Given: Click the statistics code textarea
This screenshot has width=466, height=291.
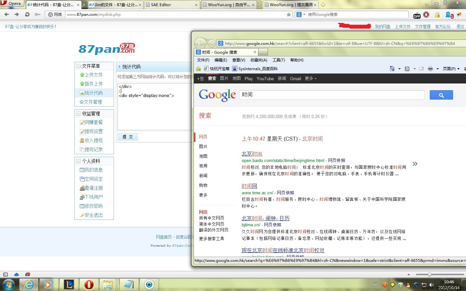Looking at the screenshot, I should (x=154, y=107).
